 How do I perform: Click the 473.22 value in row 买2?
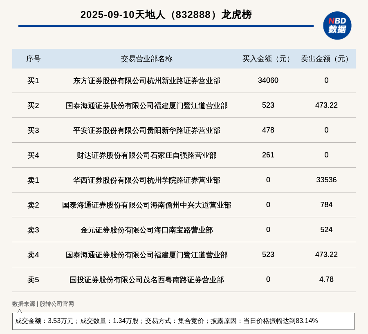[x=326, y=105]
